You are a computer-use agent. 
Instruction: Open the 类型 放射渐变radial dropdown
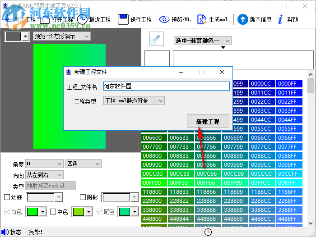click(51, 186)
